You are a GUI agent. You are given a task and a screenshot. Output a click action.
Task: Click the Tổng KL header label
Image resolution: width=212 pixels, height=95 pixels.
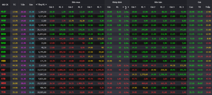[x=41, y=4]
